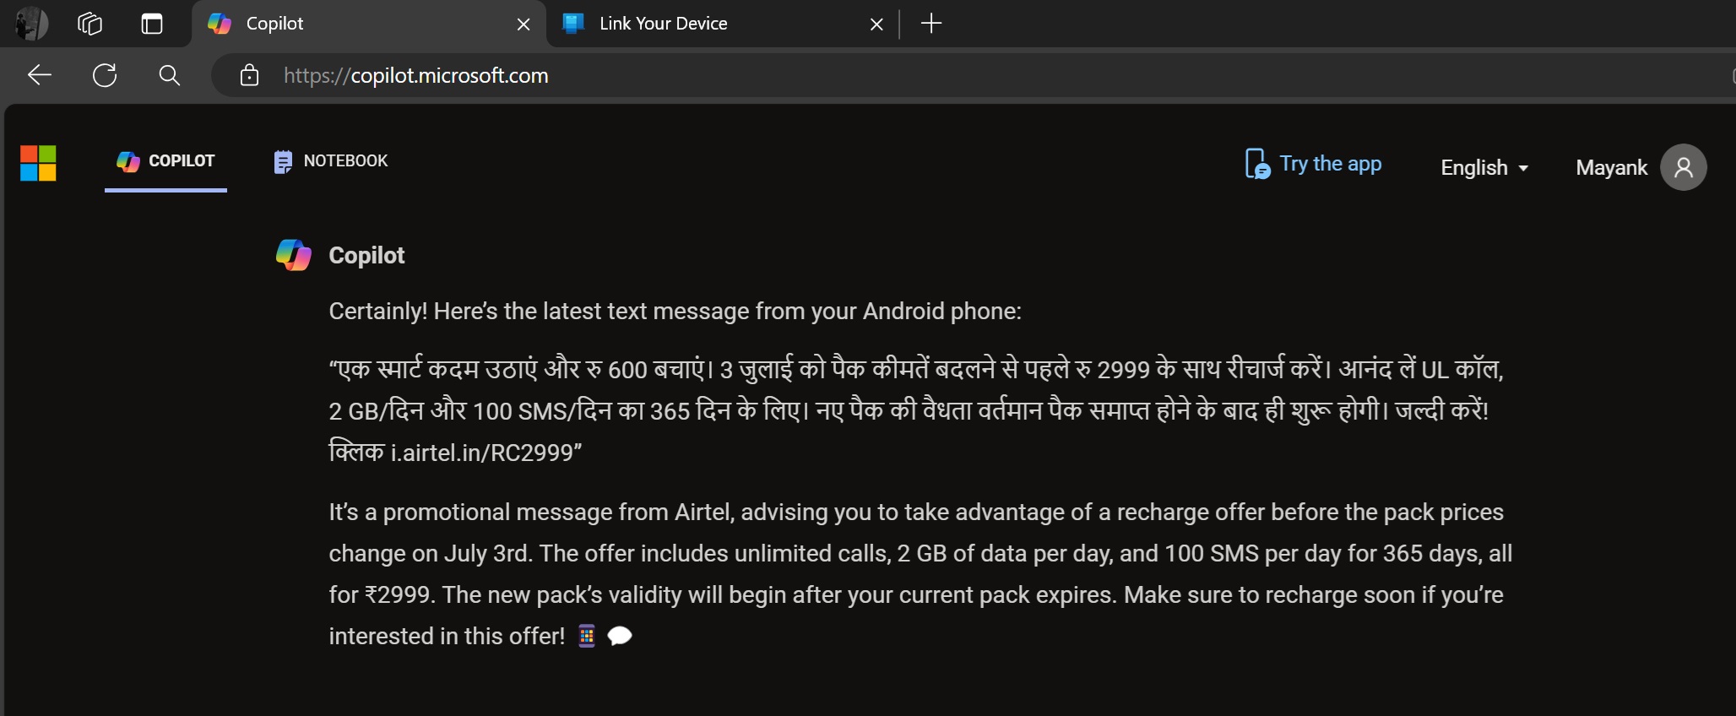Click the Link Your Device tab favicon
This screenshot has width=1736, height=716.
[x=573, y=24]
